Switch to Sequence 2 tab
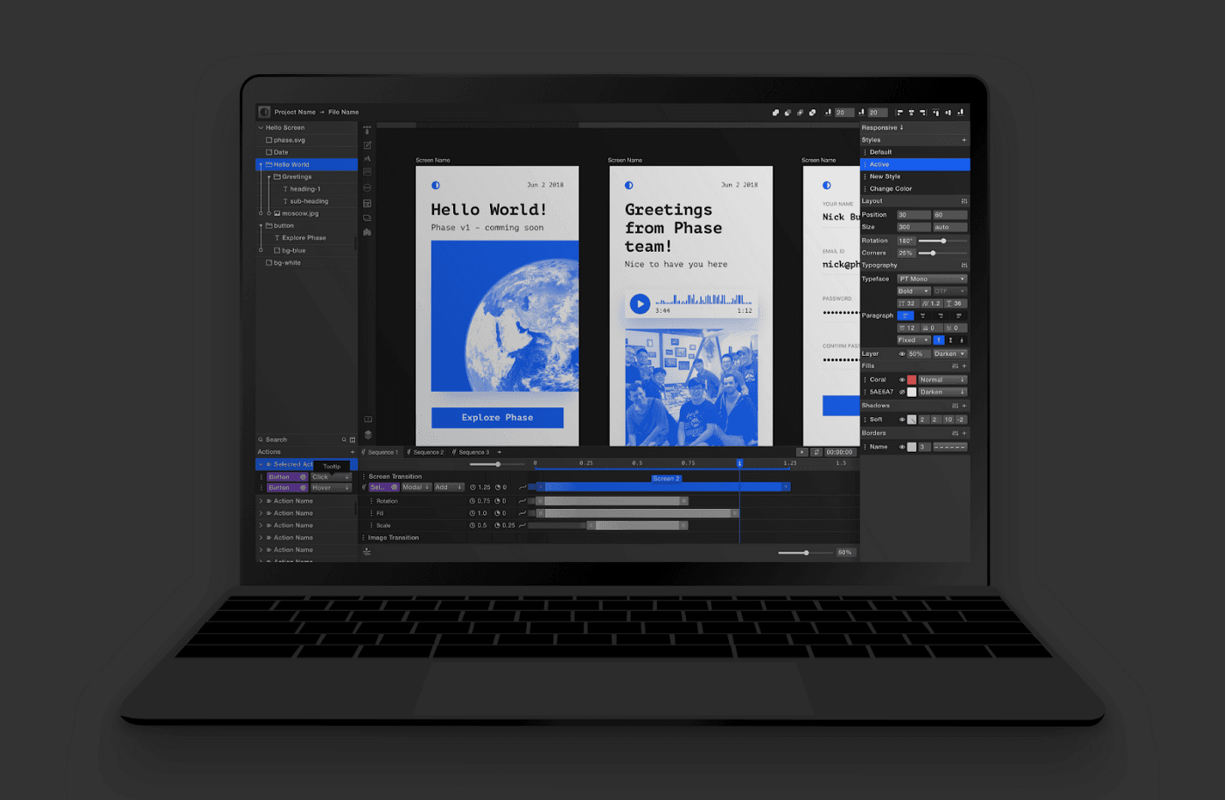The image size is (1225, 800). [425, 452]
